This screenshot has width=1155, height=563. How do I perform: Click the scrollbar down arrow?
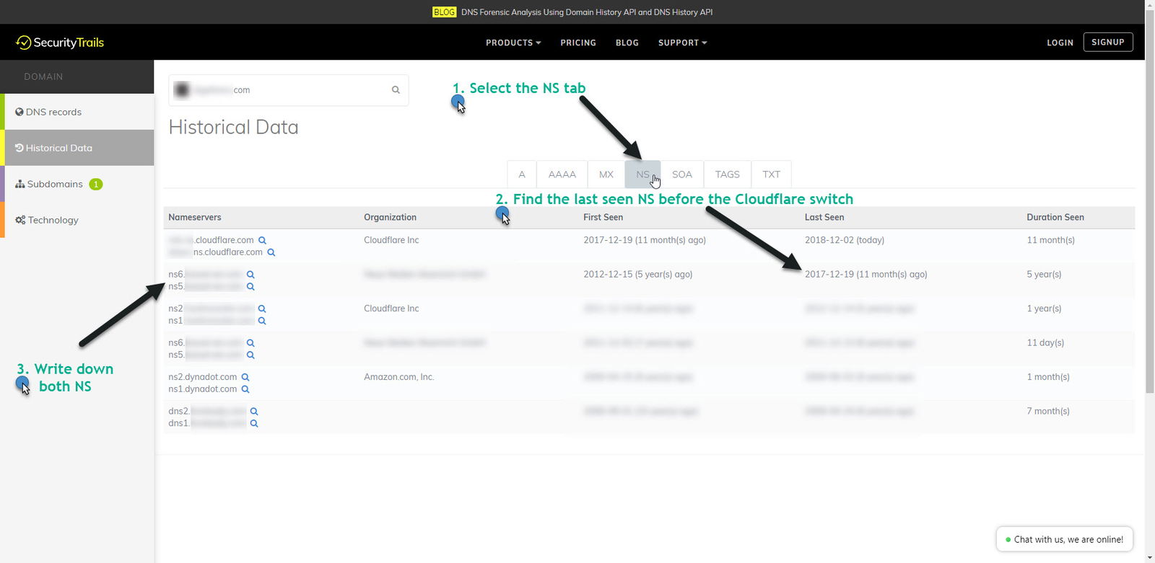tap(1150, 557)
